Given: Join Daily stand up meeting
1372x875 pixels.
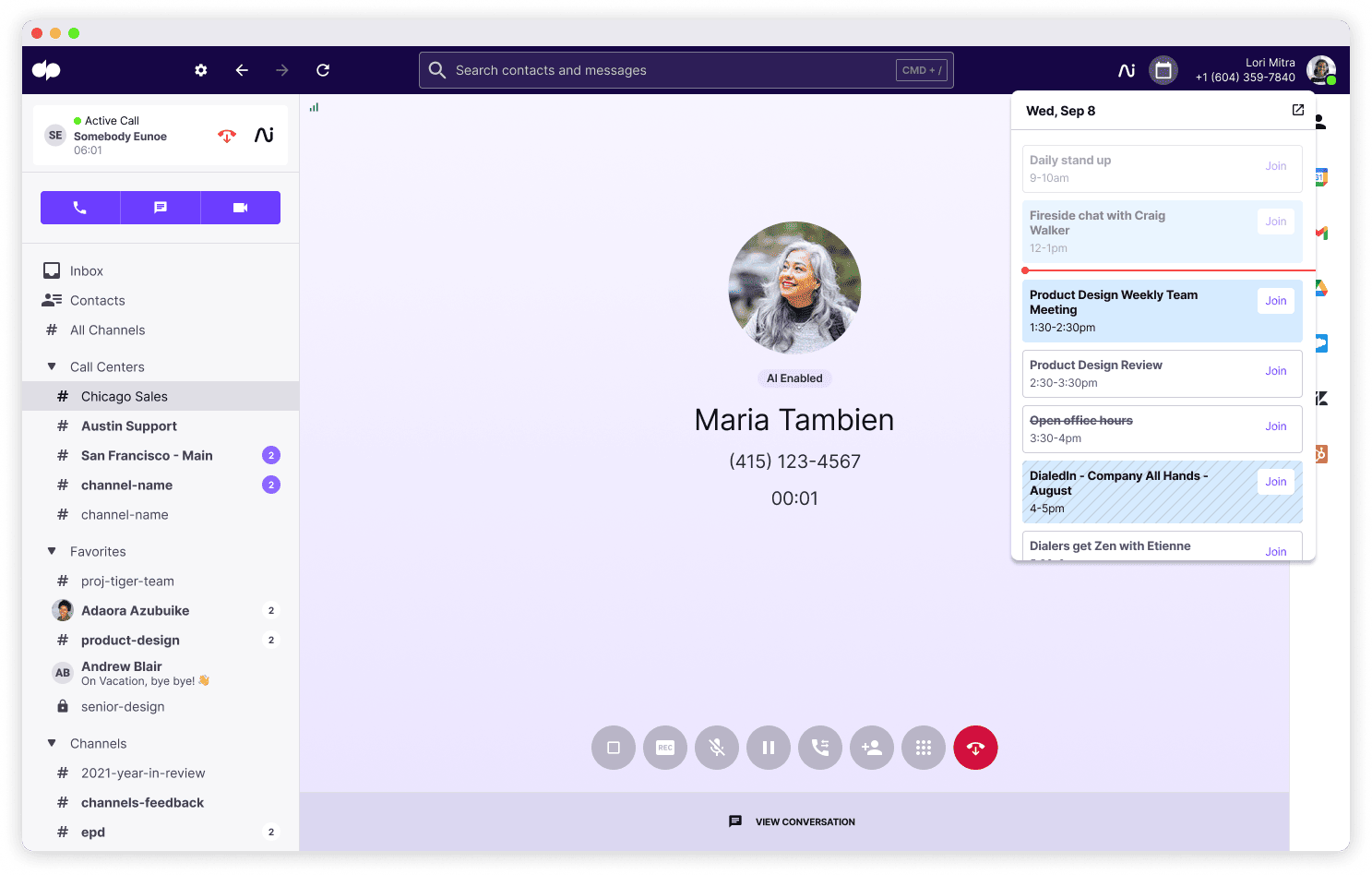Looking at the screenshot, I should click(1276, 166).
